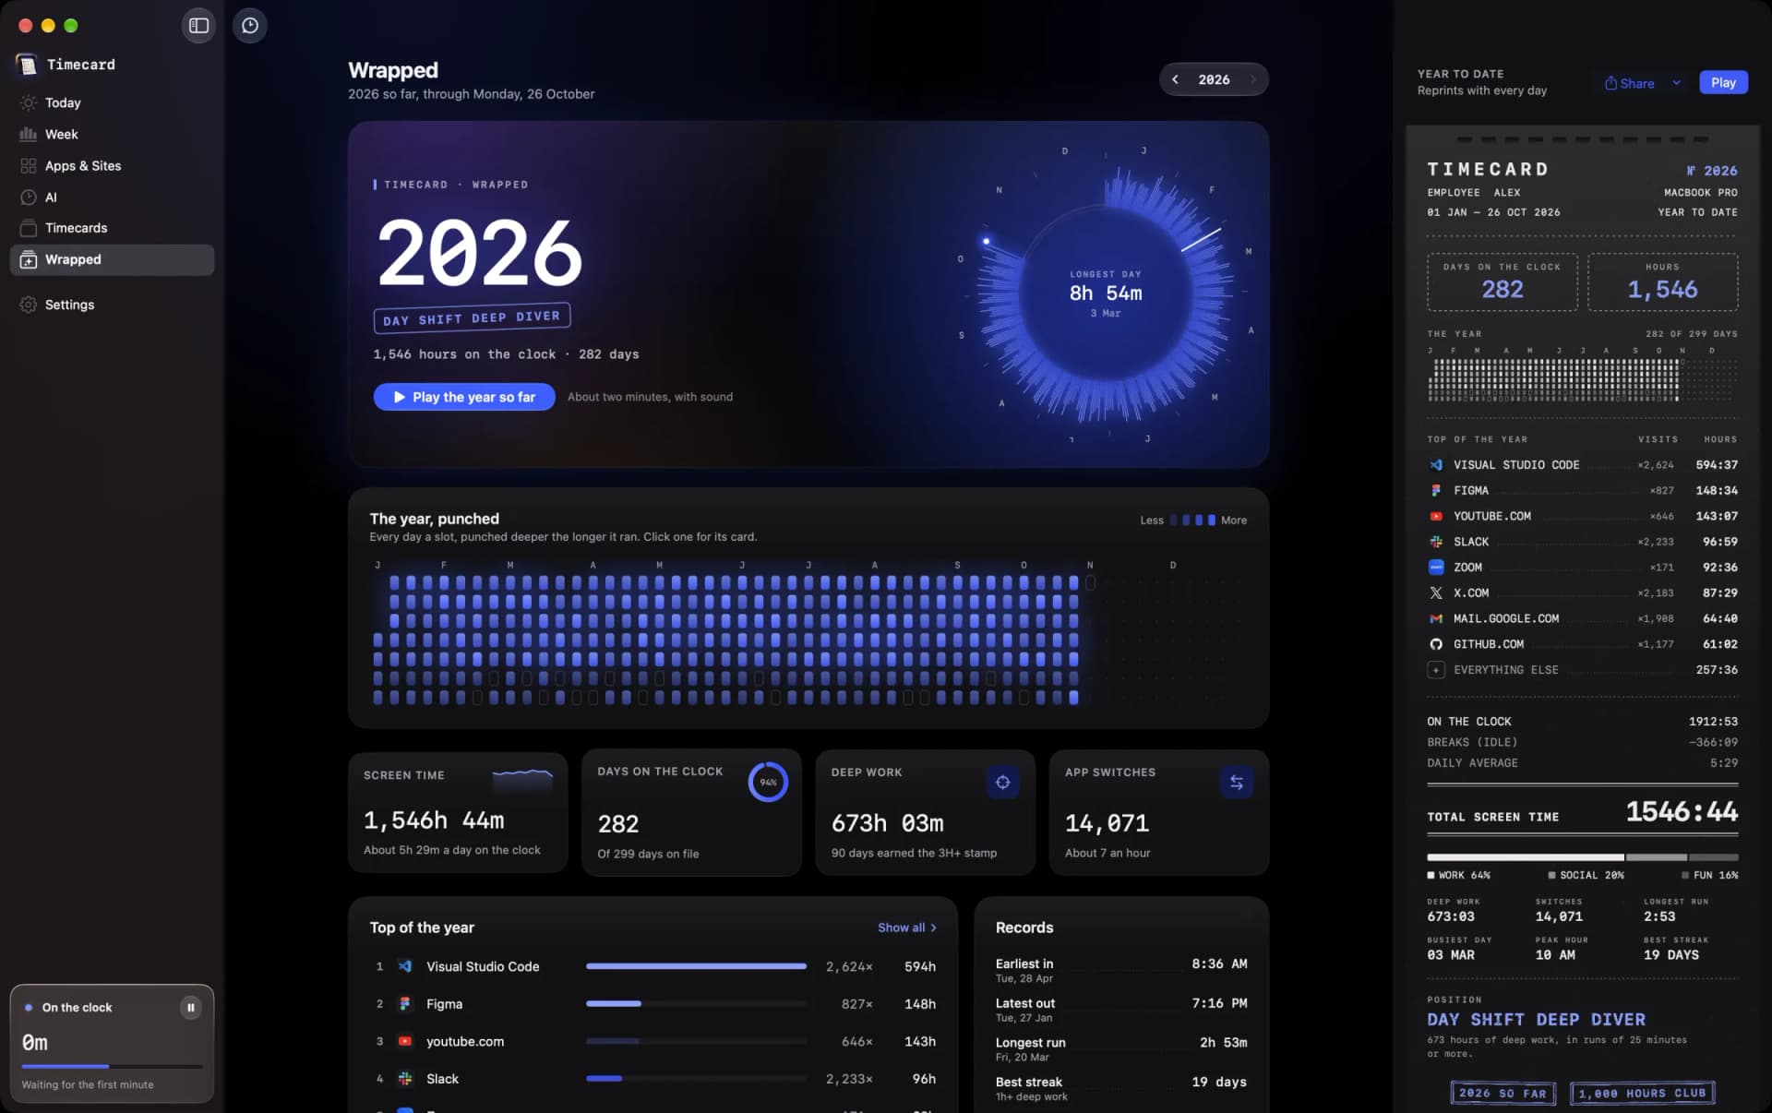
Task: Go to next year chevron
Action: pos(1252,79)
